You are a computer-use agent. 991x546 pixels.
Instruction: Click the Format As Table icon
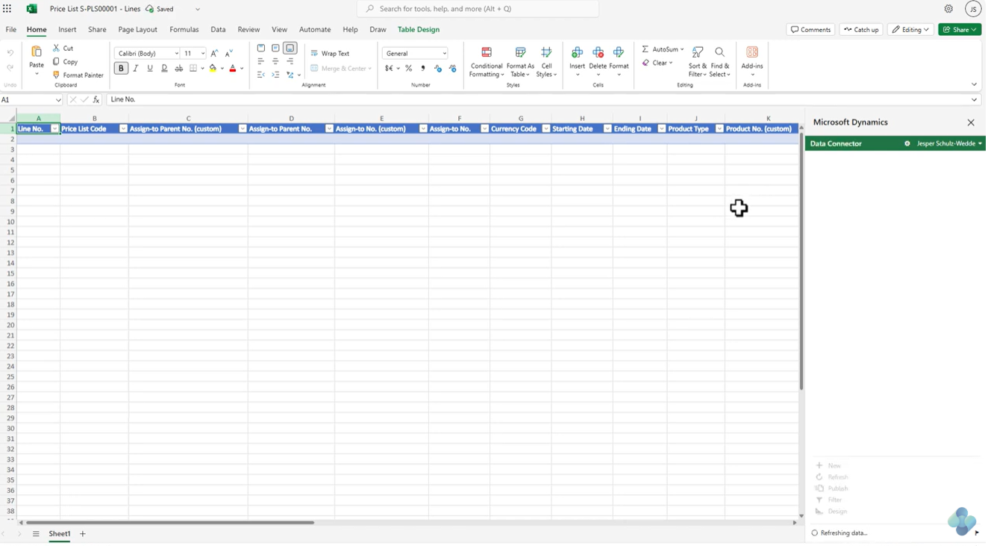520,52
